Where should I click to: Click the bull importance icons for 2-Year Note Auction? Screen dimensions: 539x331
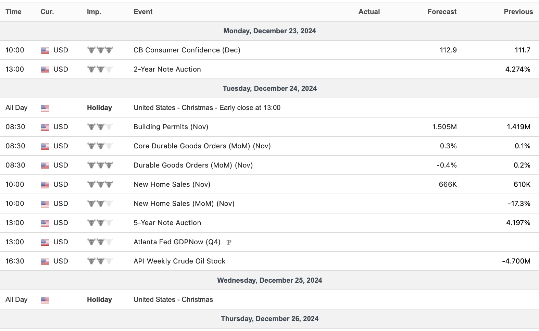[100, 69]
